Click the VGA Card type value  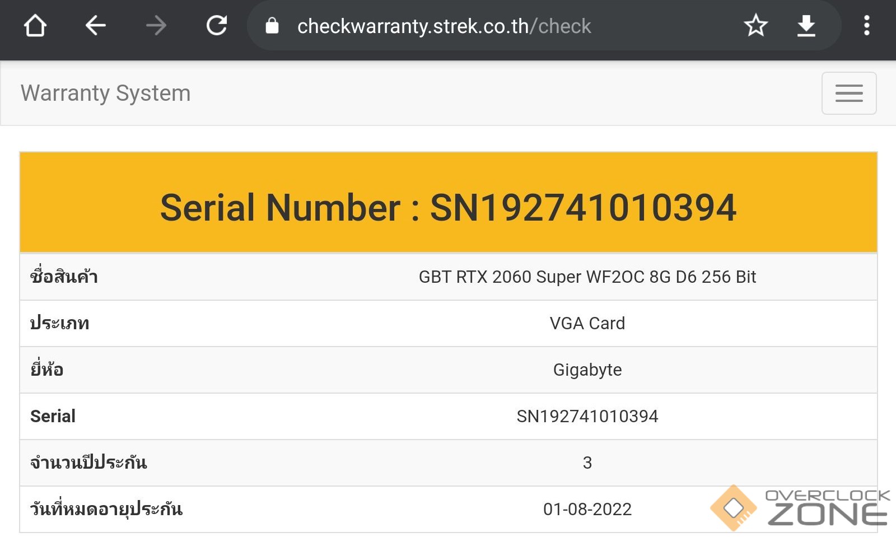click(x=587, y=324)
